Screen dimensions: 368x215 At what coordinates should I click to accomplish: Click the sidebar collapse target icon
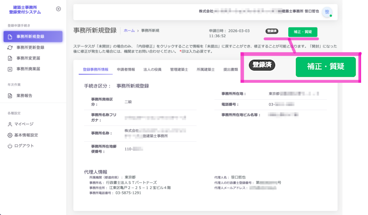59,9
